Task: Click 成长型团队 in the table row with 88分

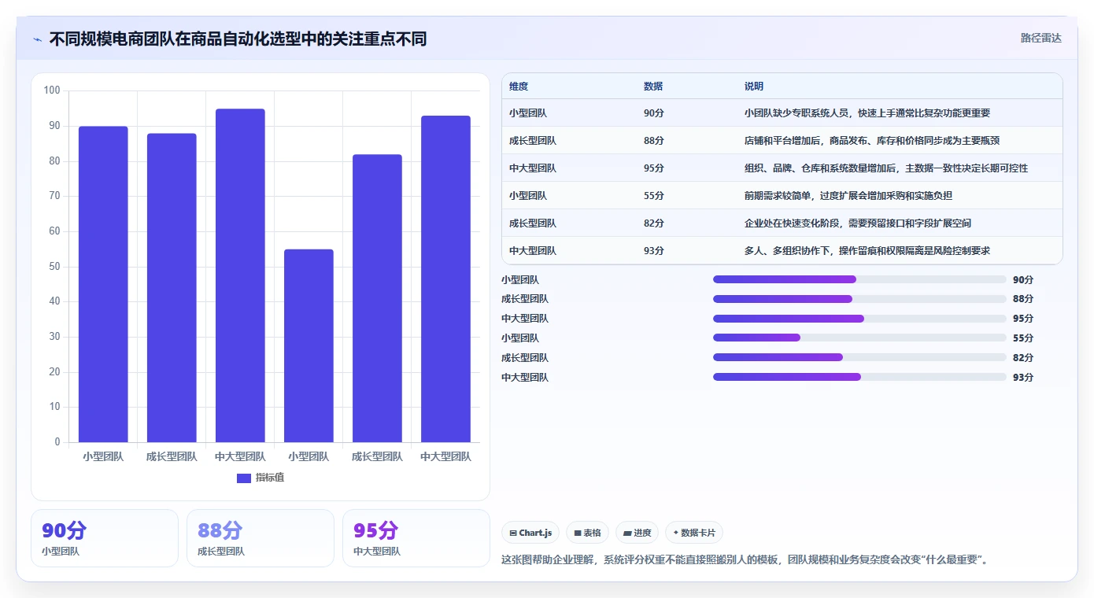Action: tap(532, 140)
